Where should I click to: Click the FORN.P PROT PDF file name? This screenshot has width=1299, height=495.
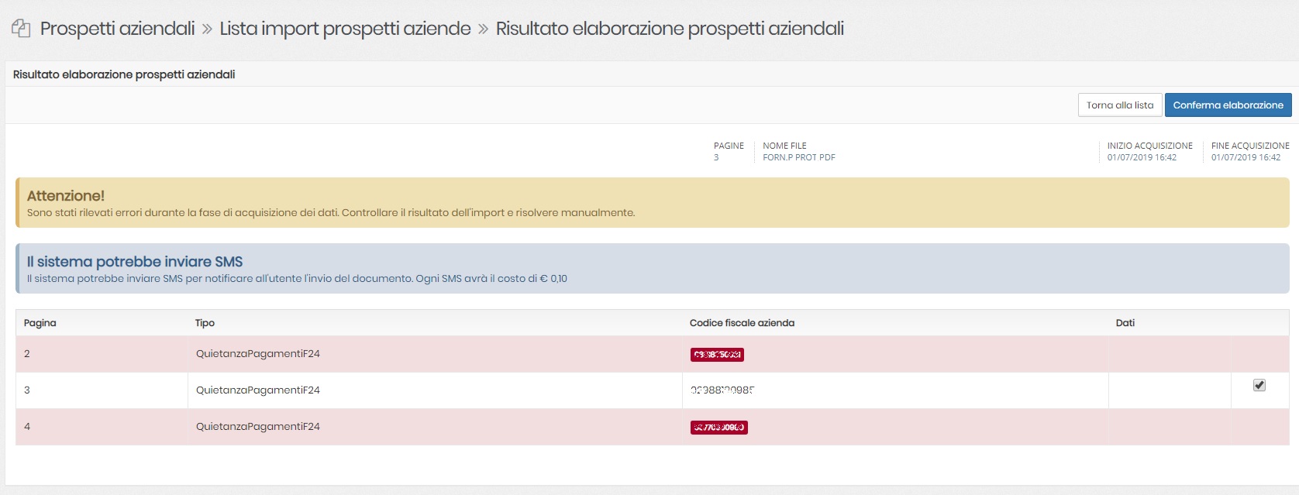(x=798, y=157)
